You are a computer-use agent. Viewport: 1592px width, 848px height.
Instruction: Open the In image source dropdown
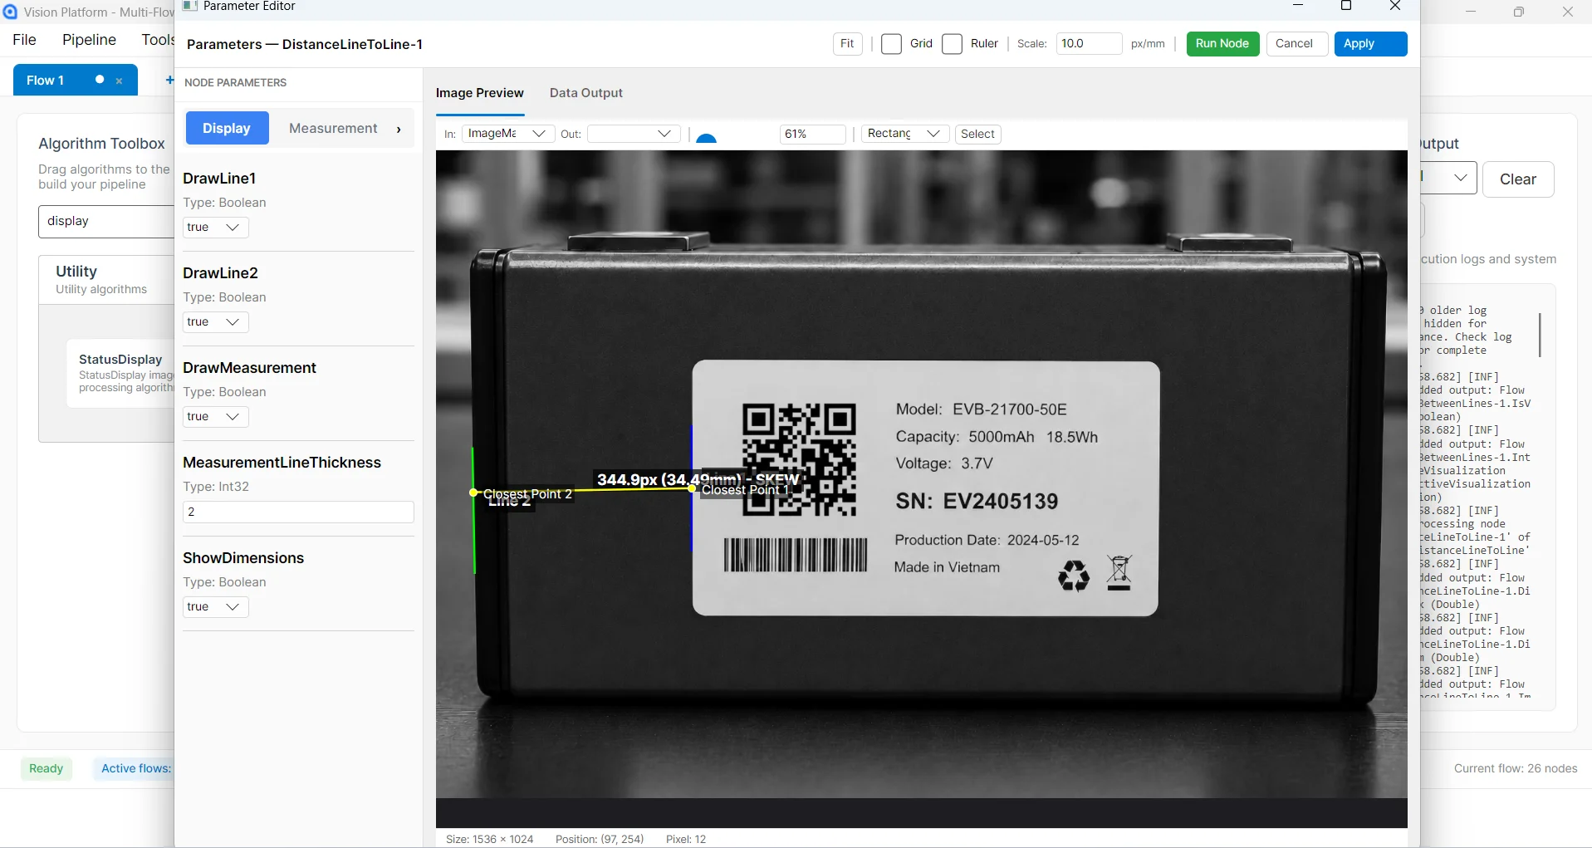tap(508, 134)
